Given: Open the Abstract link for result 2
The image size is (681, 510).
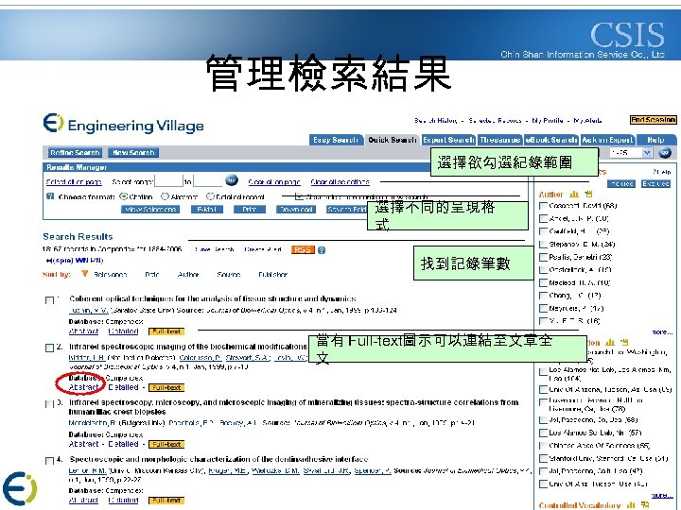Looking at the screenshot, I should [x=84, y=387].
